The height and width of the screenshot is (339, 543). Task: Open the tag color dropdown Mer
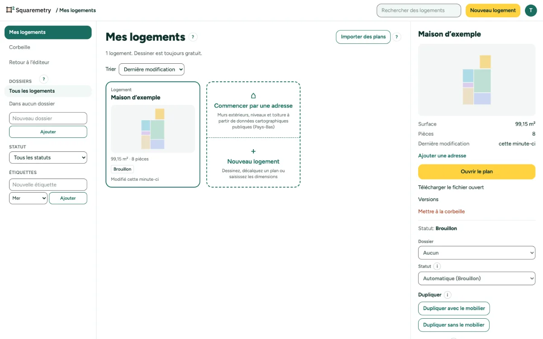pos(28,198)
